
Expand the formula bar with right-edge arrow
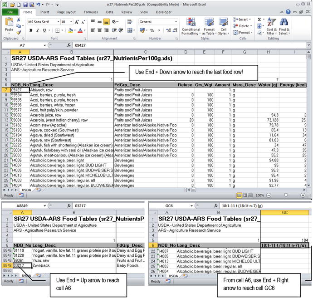pos(308,45)
